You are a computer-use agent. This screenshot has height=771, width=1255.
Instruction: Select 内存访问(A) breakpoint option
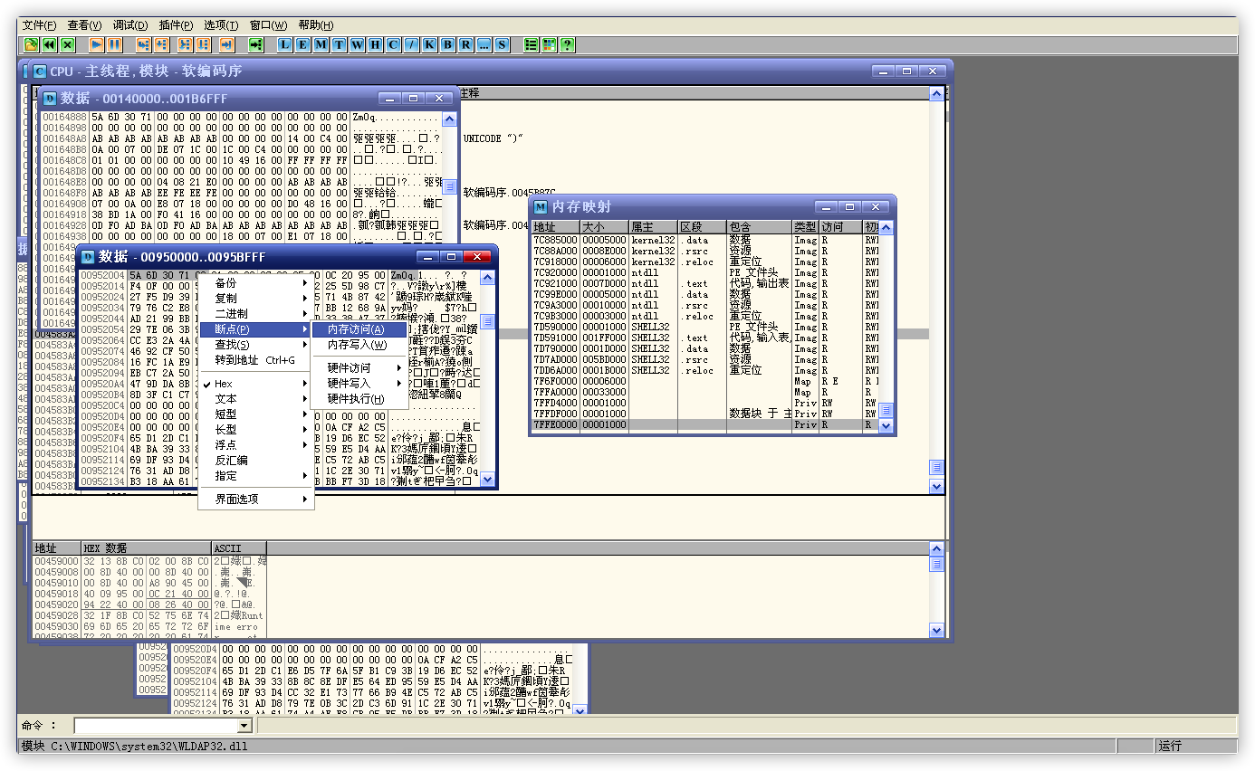(357, 329)
